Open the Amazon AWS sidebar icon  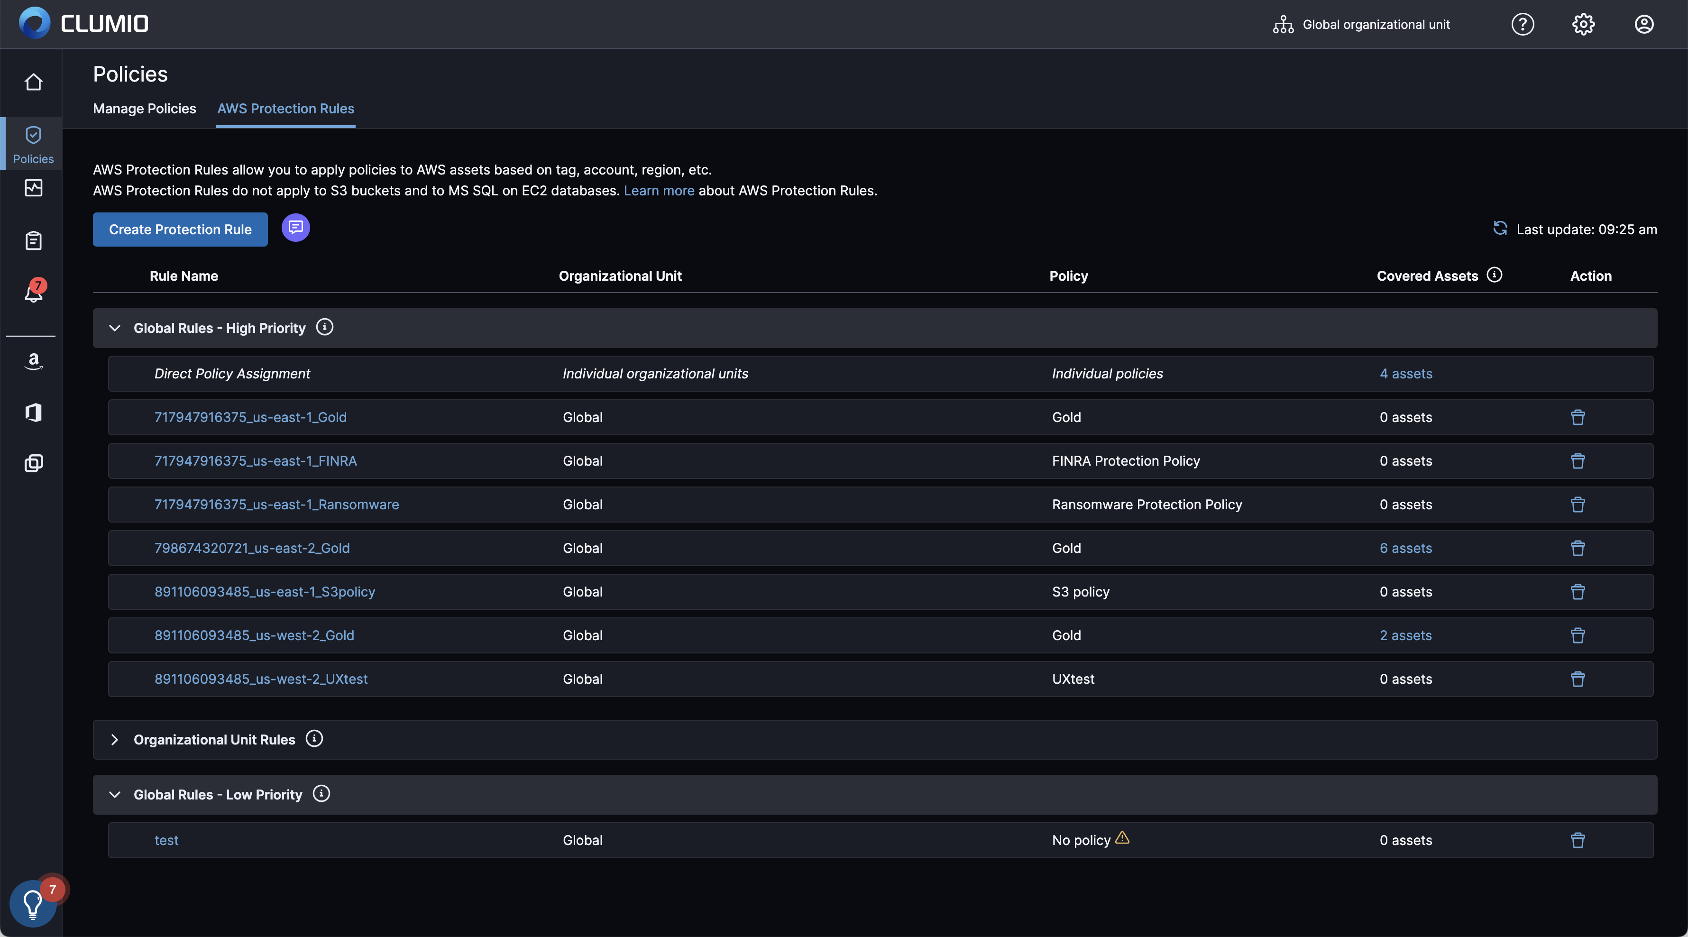[33, 361]
